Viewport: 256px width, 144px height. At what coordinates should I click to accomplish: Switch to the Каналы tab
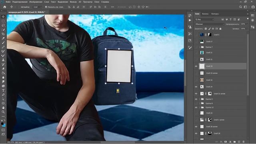(x=205, y=14)
